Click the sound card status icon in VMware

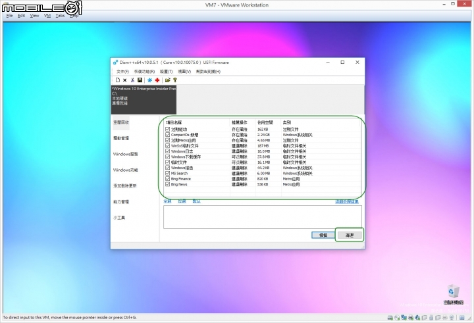tap(418, 318)
